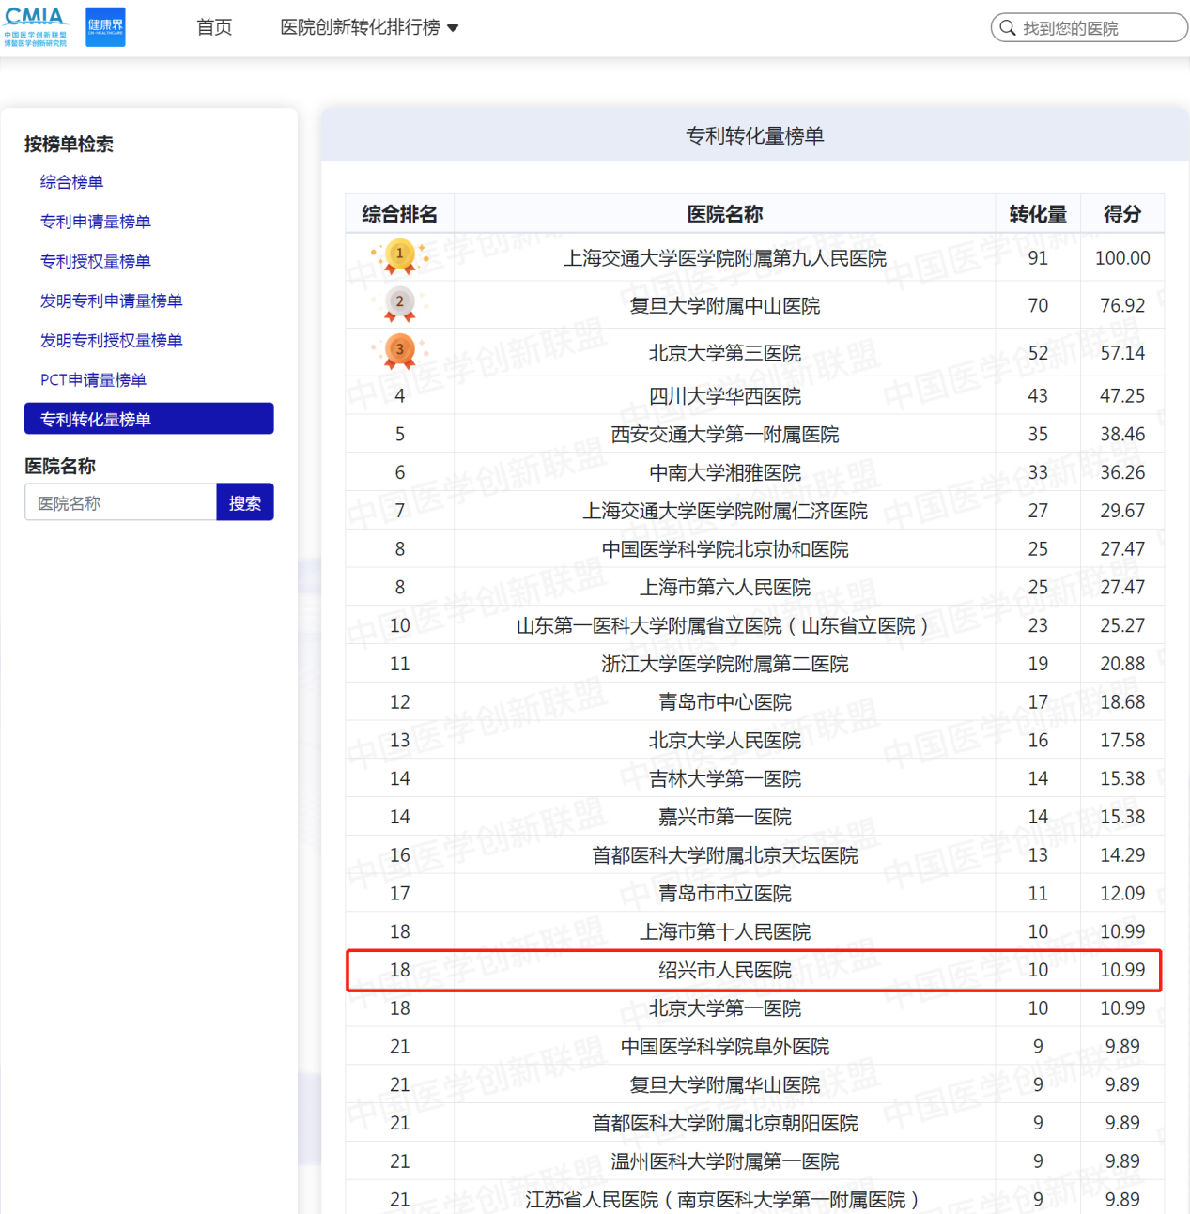Select 首都医科大学附属北京朝阳医院 row
Image resolution: width=1190 pixels, height=1214 pixels.
pos(755,1123)
